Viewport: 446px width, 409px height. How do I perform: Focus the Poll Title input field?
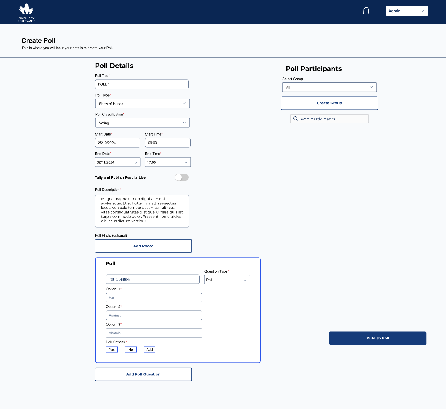click(142, 84)
